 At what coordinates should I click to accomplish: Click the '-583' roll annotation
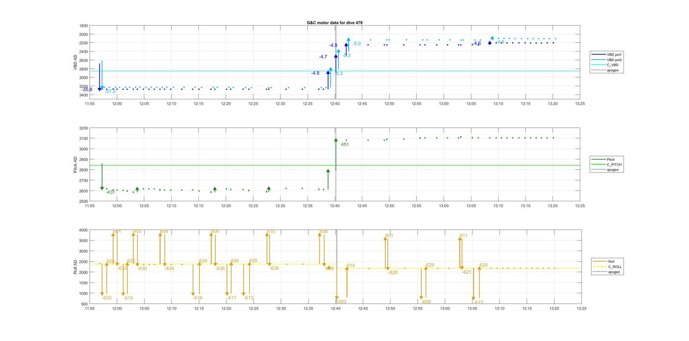coord(342,302)
